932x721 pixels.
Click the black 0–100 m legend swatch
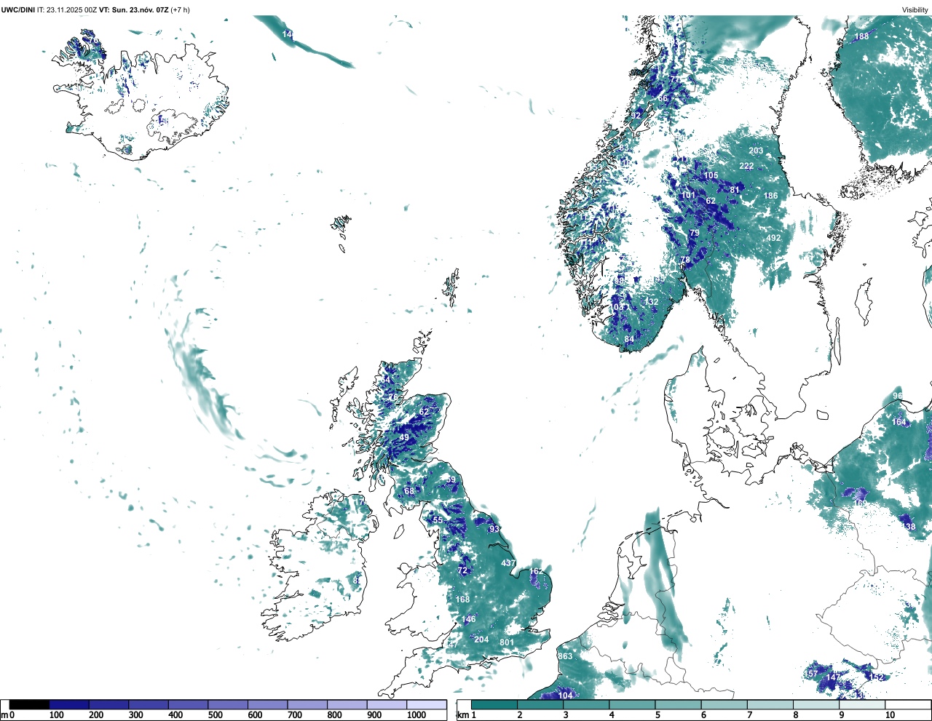point(29,705)
